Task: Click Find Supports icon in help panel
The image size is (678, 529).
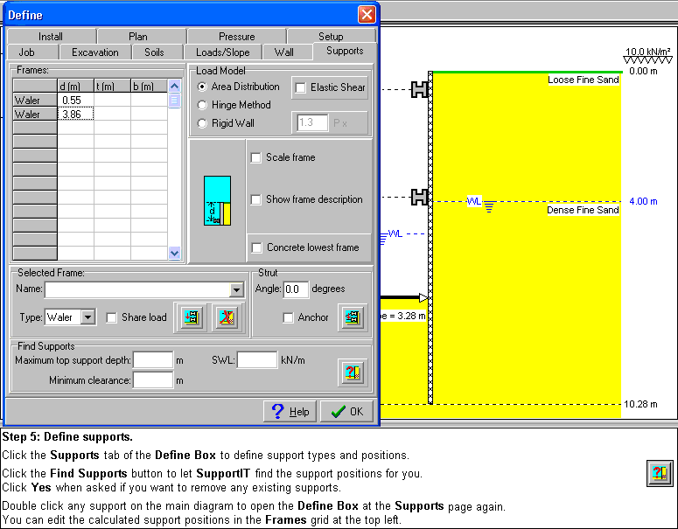Action: (x=659, y=473)
